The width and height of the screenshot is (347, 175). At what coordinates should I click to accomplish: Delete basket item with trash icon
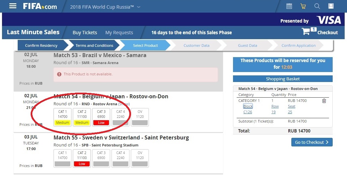324,101
